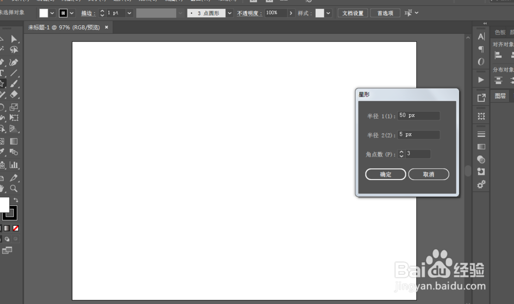Viewport: 514px width, 304px height.
Task: Open the 样式 style dropdown
Action: coord(327,13)
